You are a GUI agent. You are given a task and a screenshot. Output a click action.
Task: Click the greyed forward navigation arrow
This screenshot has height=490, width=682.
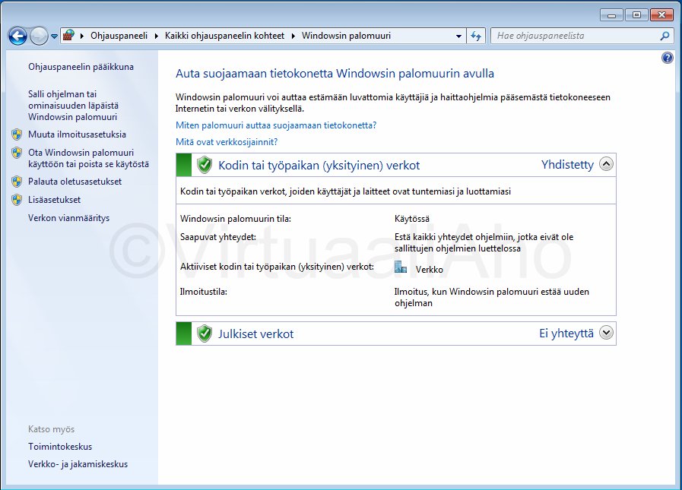click(39, 36)
